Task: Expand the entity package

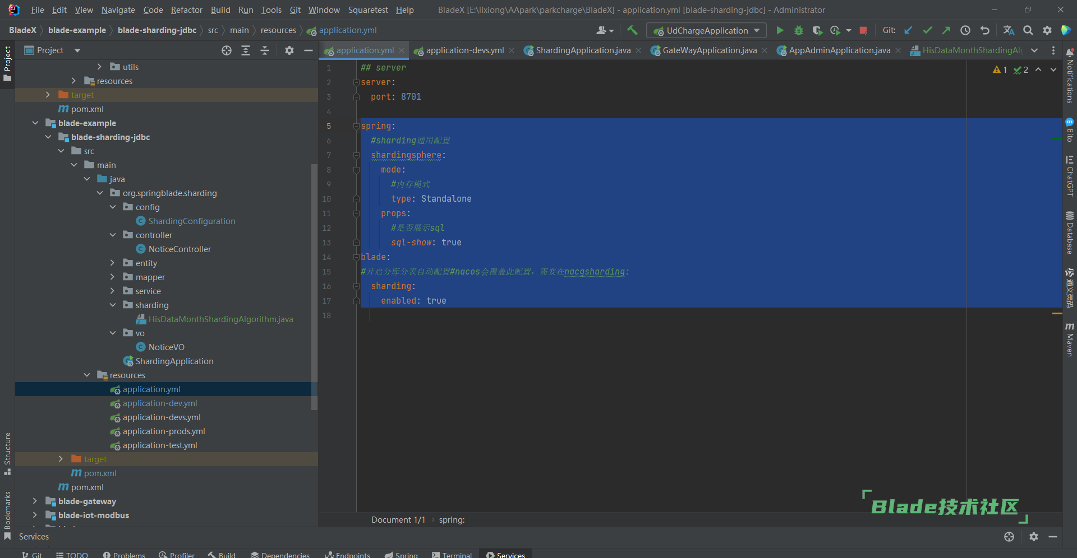Action: (112, 263)
